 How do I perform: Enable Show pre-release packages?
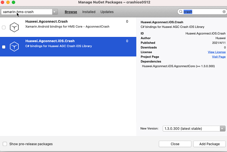click(5, 144)
